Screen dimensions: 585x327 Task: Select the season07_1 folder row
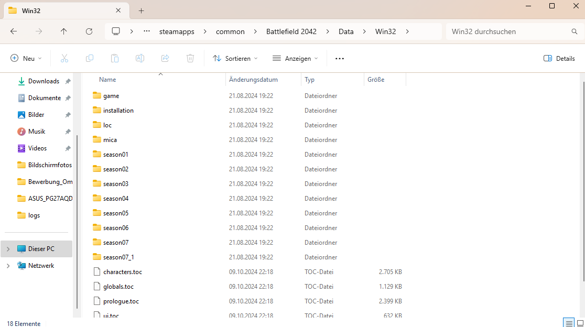point(248,257)
